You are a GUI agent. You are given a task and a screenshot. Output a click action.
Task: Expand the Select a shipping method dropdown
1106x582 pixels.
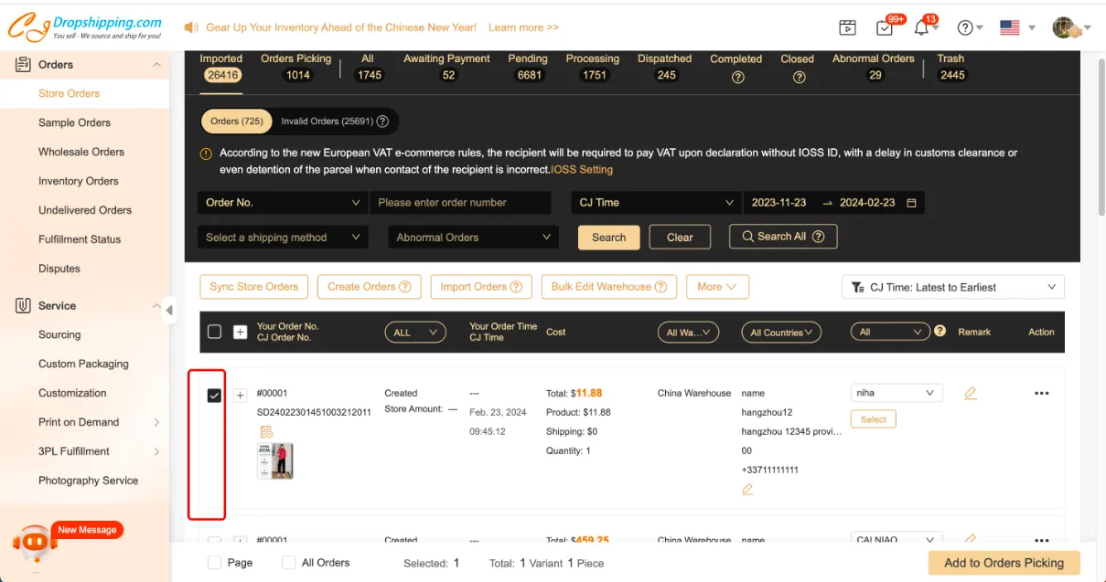click(283, 238)
